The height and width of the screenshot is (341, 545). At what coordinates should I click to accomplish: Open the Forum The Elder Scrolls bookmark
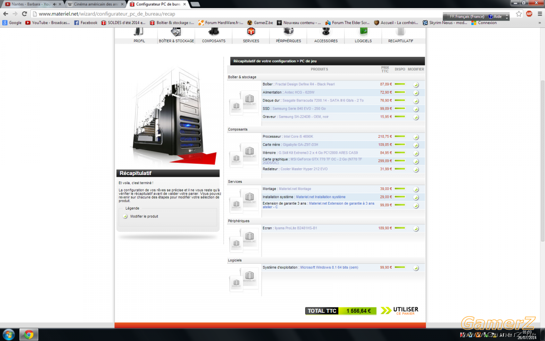(x=348, y=22)
